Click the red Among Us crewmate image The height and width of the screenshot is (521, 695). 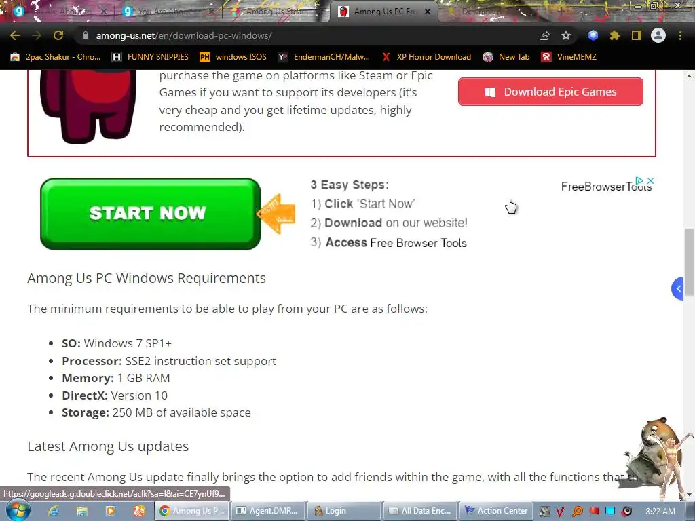[88, 107]
